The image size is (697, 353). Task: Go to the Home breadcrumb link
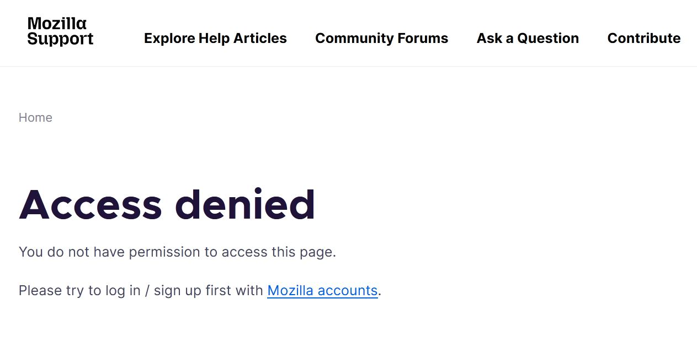pos(35,117)
